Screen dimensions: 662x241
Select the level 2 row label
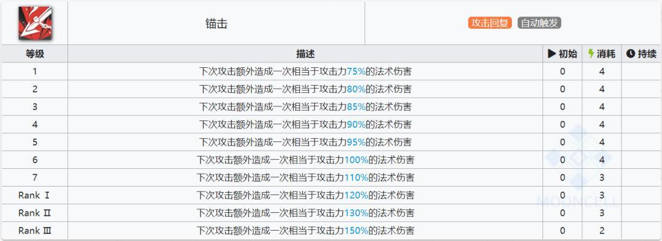(34, 89)
